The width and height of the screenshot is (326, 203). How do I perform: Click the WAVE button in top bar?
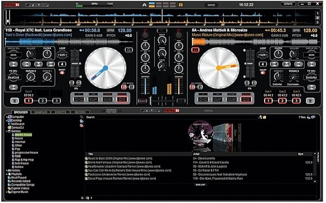click(211, 5)
